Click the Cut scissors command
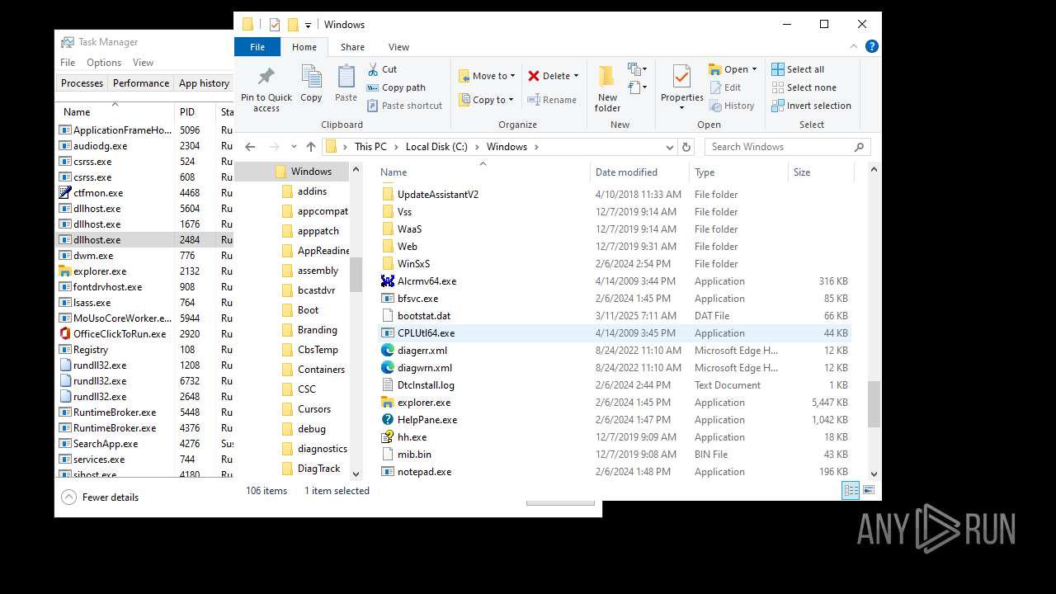The width and height of the screenshot is (1056, 594). [382, 69]
